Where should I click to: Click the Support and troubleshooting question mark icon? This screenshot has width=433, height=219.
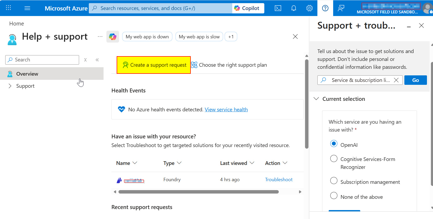click(325, 8)
